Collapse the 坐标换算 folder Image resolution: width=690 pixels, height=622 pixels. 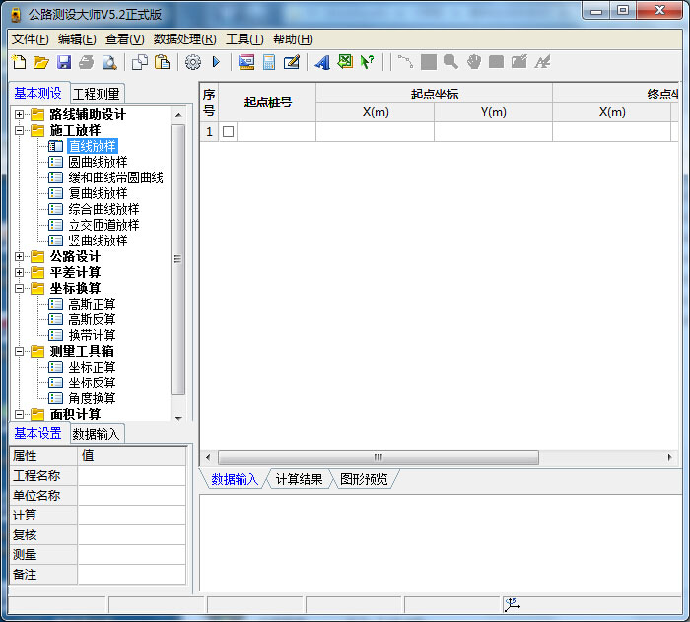pyautogui.click(x=19, y=289)
